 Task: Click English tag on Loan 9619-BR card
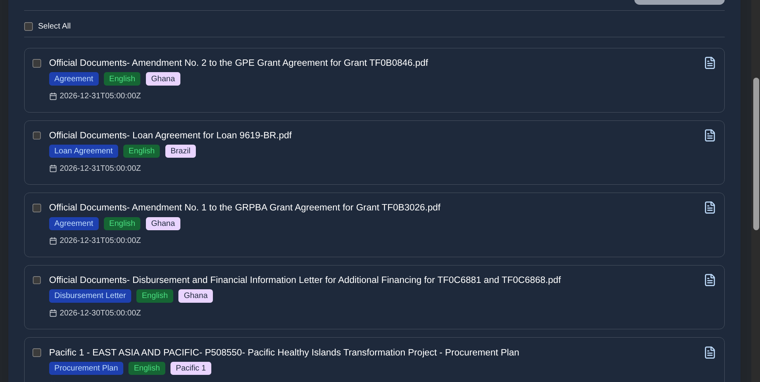142,151
